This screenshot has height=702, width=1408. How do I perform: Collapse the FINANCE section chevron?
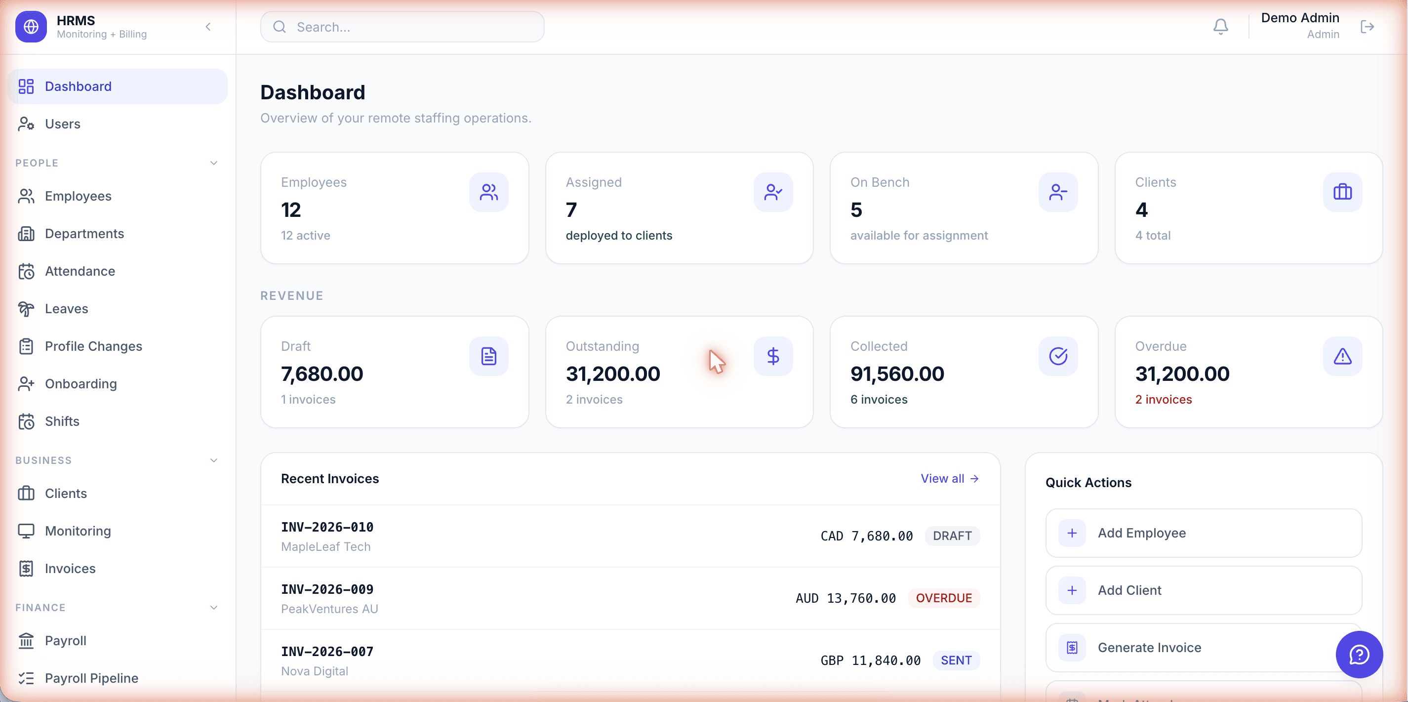[214, 608]
